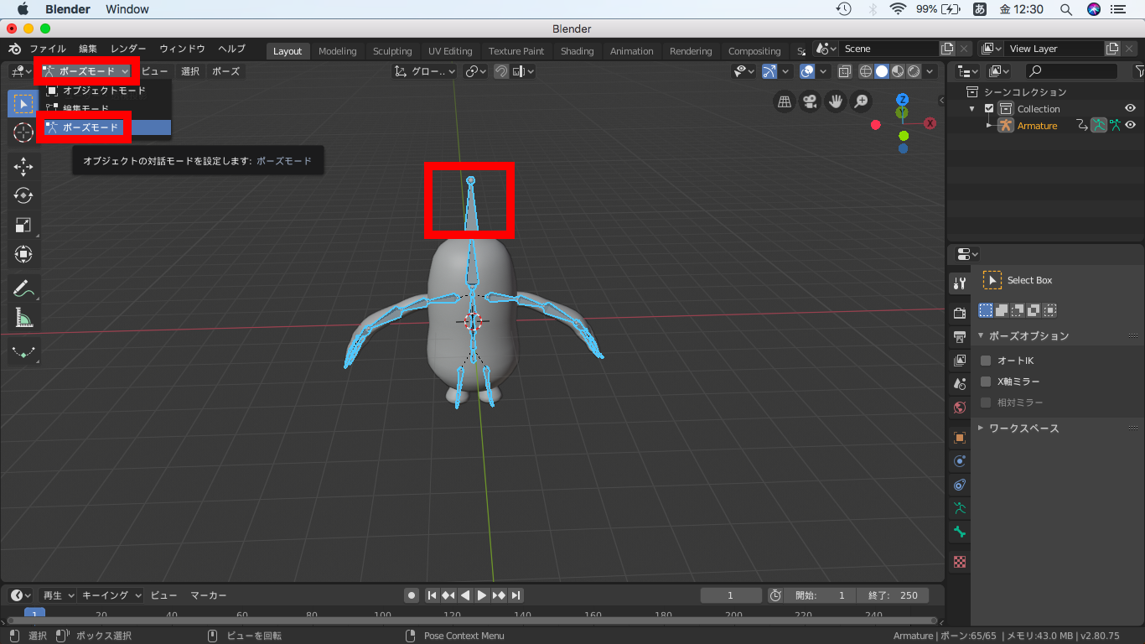Hide the Armature with its eye icon
Screen dimensions: 1145x644
tap(1130, 126)
